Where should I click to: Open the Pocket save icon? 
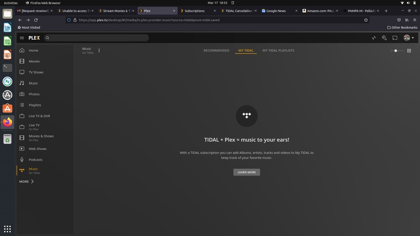coord(399,20)
